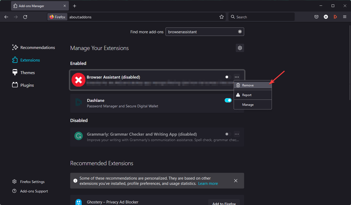Open the Pocket save icon

[316, 17]
